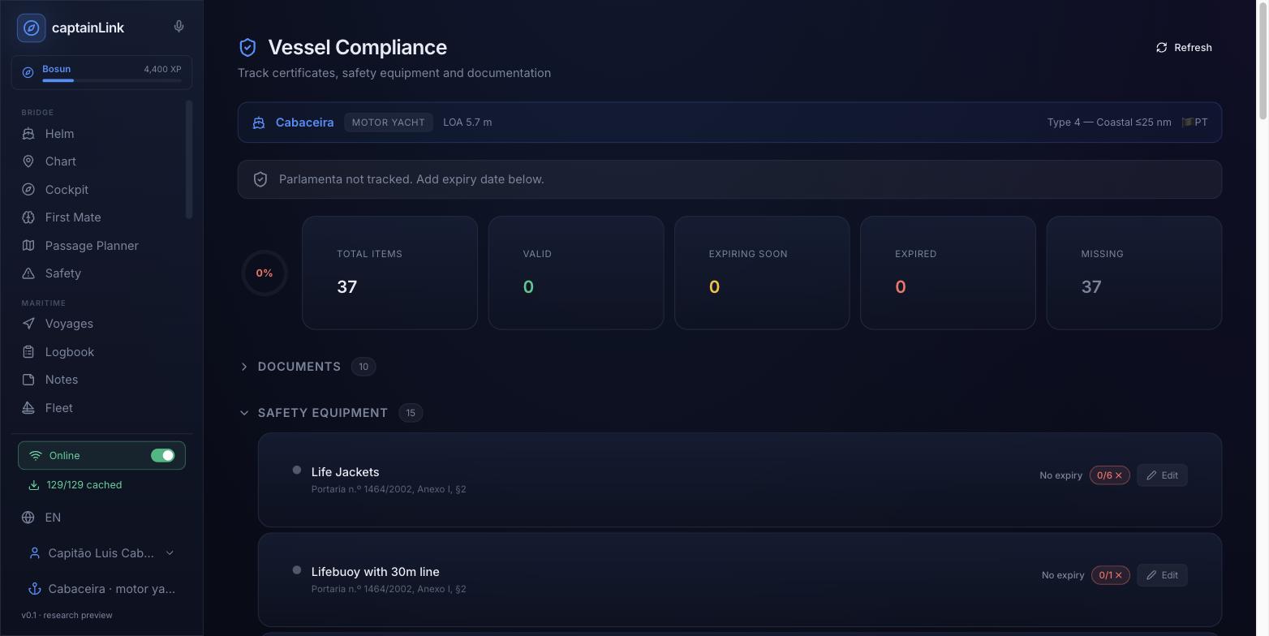Click the 0% compliance progress ring

[265, 273]
